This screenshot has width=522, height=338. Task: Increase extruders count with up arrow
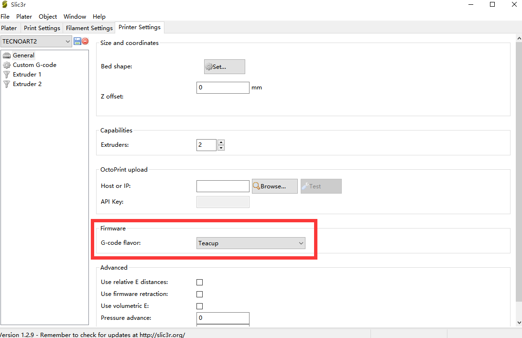[x=221, y=142]
